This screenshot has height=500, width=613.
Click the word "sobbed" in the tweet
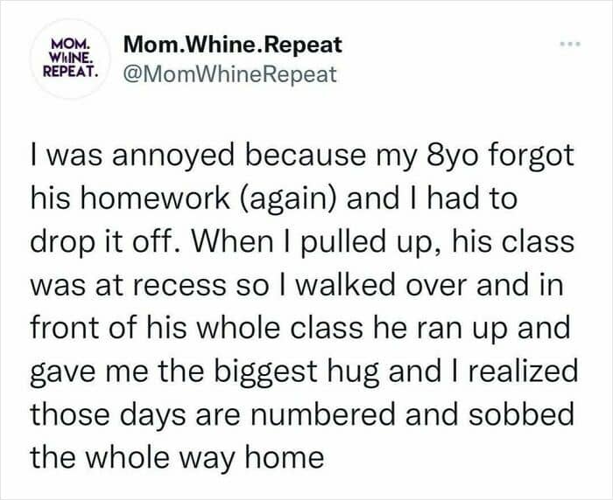(522, 414)
